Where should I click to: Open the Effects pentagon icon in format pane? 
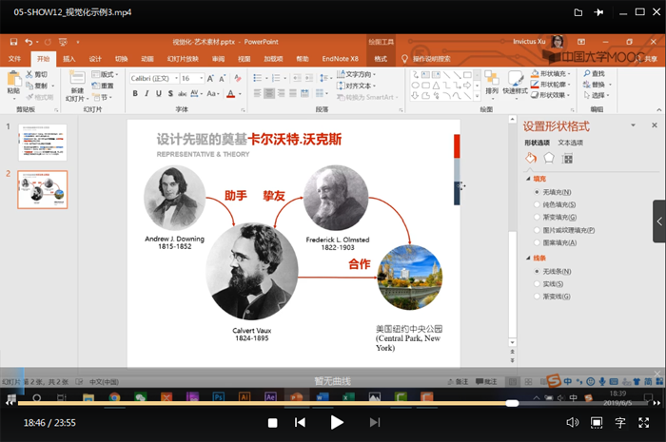(549, 158)
